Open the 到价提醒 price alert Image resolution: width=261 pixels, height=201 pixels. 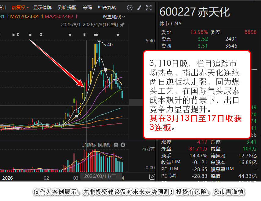[67, 8]
